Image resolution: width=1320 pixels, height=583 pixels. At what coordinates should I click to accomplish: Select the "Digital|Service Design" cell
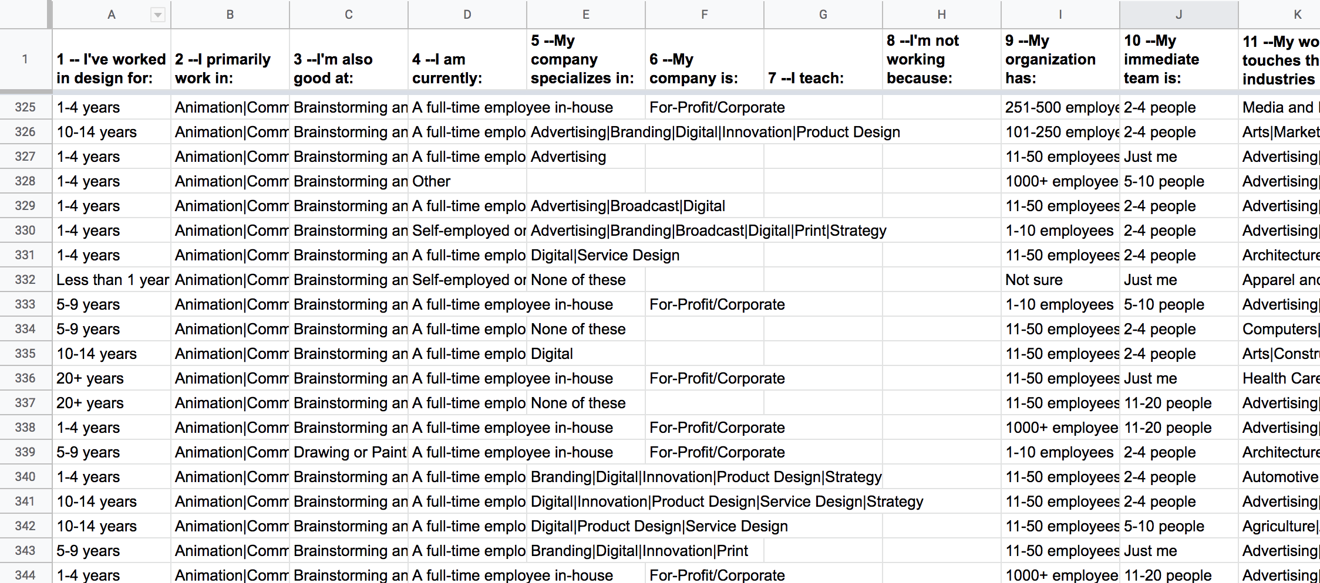(x=605, y=255)
